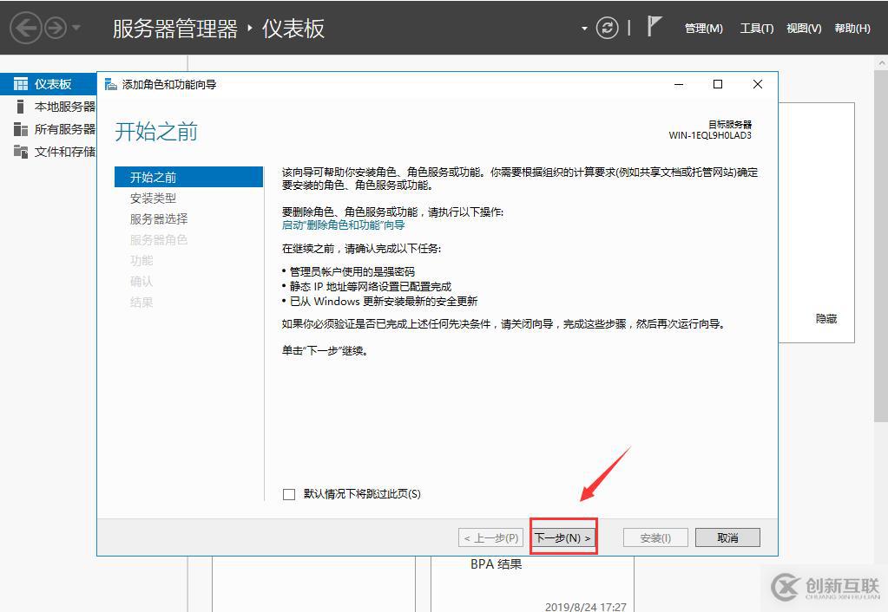This screenshot has width=888, height=612.
Task: Open the 帮助(H) menu
Action: pyautogui.click(x=852, y=29)
